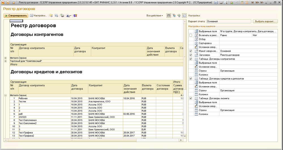This screenshot has width=283, height=150.
Task: Click the print preview icon in title bar
Action: click(x=226, y=3)
